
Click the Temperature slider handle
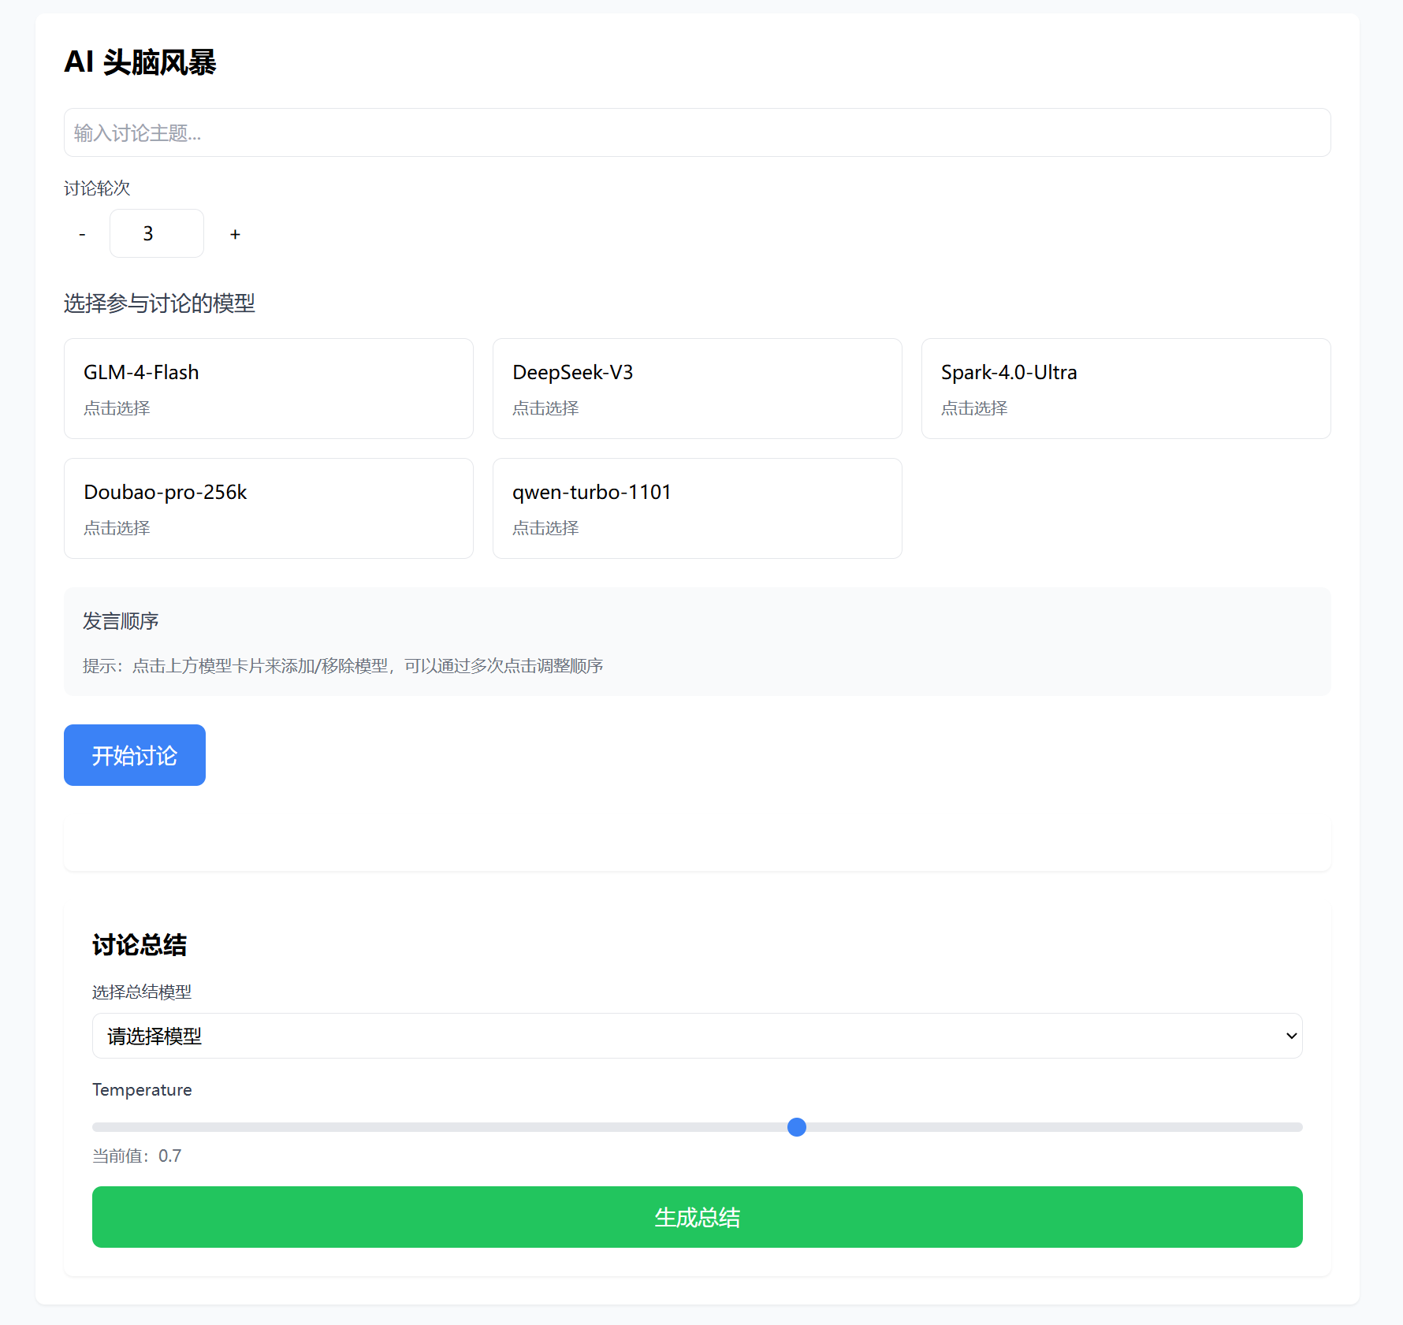pos(797,1127)
